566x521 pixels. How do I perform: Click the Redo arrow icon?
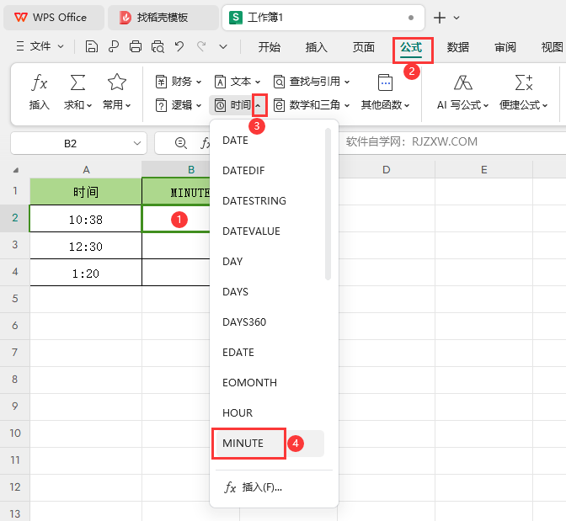pyautogui.click(x=201, y=46)
